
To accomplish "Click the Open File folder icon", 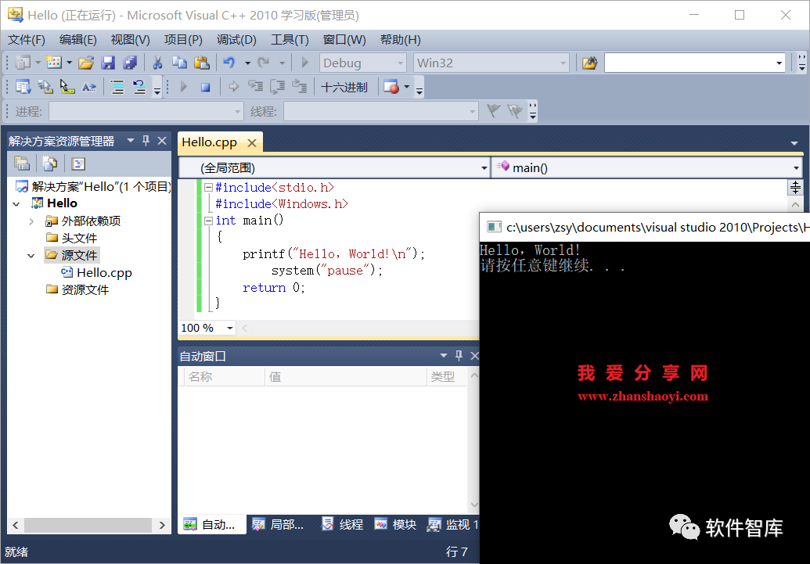I will pyautogui.click(x=86, y=63).
